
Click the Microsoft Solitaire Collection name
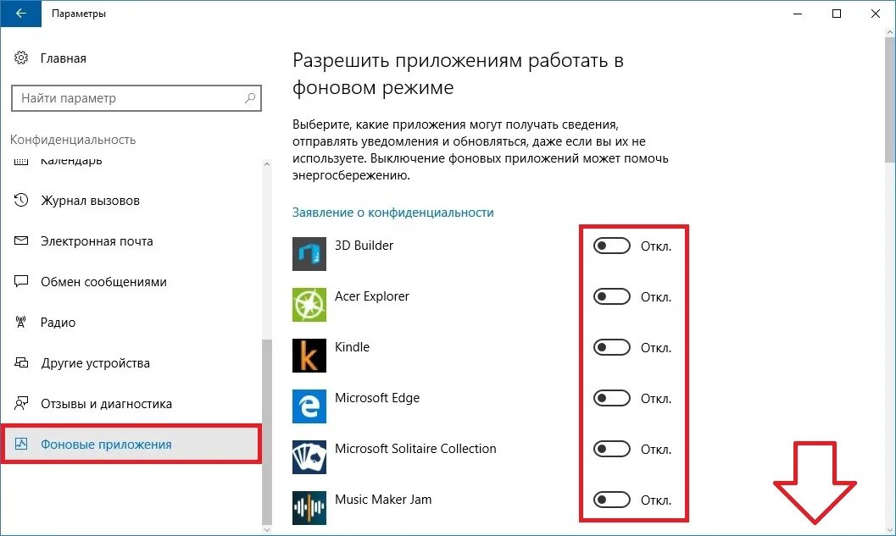coord(415,449)
